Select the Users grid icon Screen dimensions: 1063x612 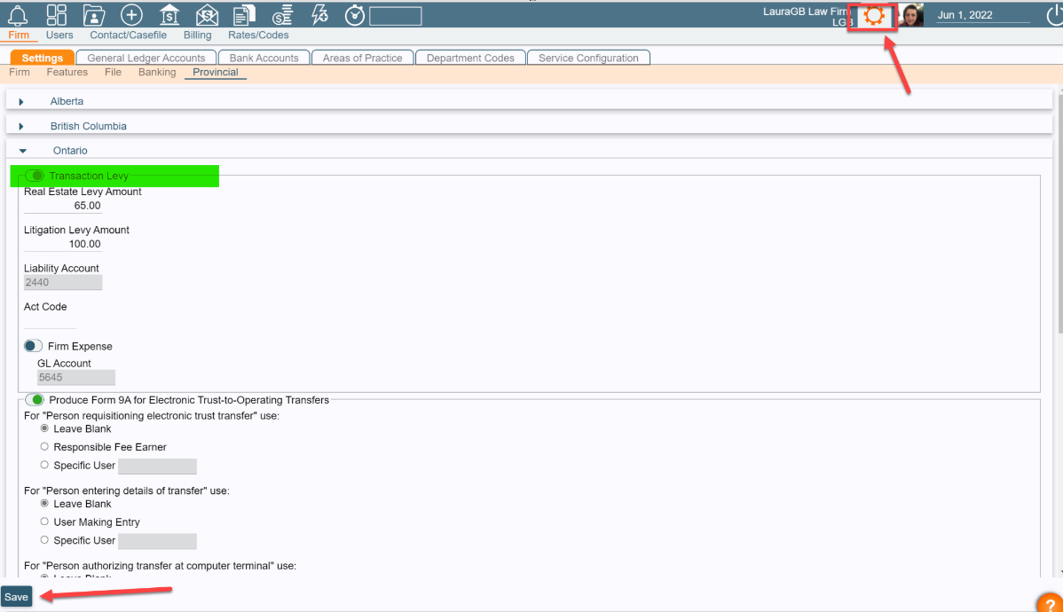tap(59, 14)
